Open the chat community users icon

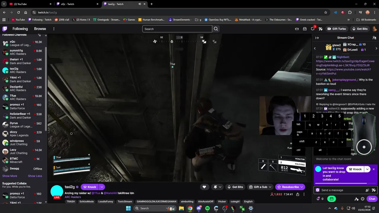(374, 38)
